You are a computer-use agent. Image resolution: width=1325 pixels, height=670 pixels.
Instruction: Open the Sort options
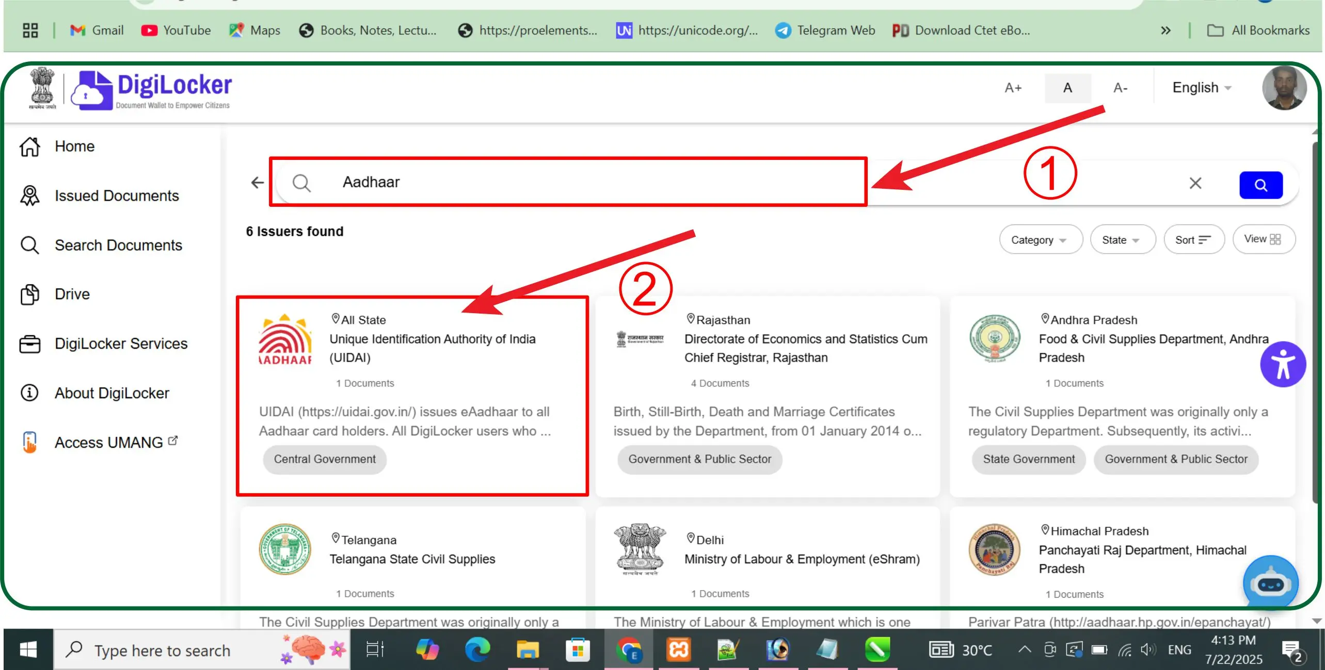coord(1193,240)
